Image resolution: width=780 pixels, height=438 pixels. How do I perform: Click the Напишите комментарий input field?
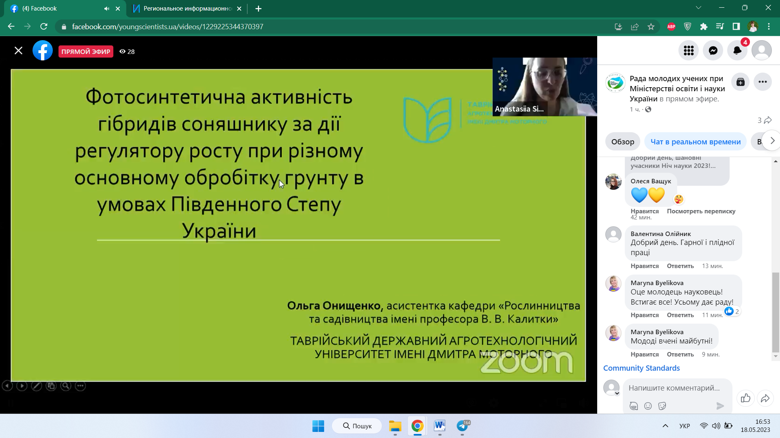pyautogui.click(x=674, y=388)
